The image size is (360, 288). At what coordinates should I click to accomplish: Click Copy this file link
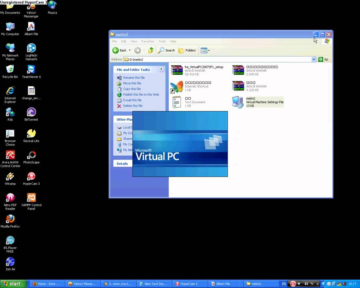click(132, 89)
